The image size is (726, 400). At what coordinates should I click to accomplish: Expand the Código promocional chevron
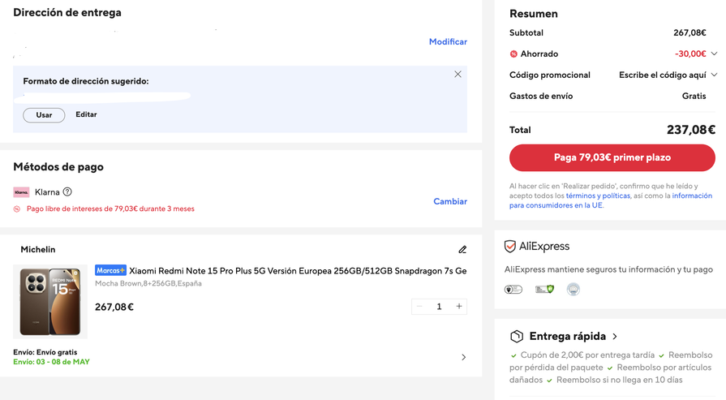(x=714, y=75)
